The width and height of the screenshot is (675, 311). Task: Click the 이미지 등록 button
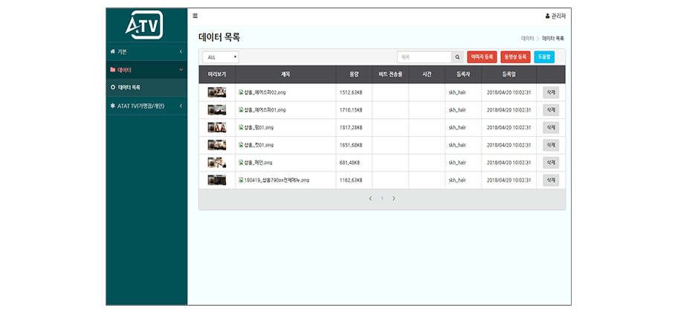[x=482, y=57]
